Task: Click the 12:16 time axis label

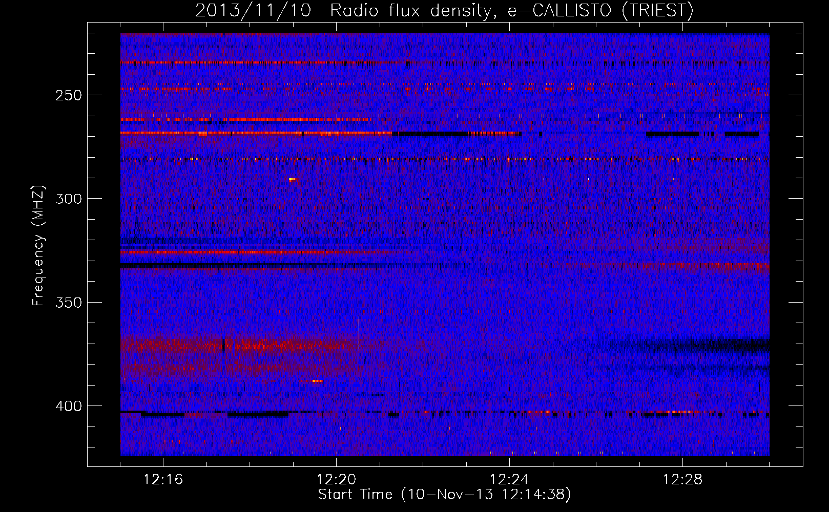Action: pyautogui.click(x=163, y=480)
